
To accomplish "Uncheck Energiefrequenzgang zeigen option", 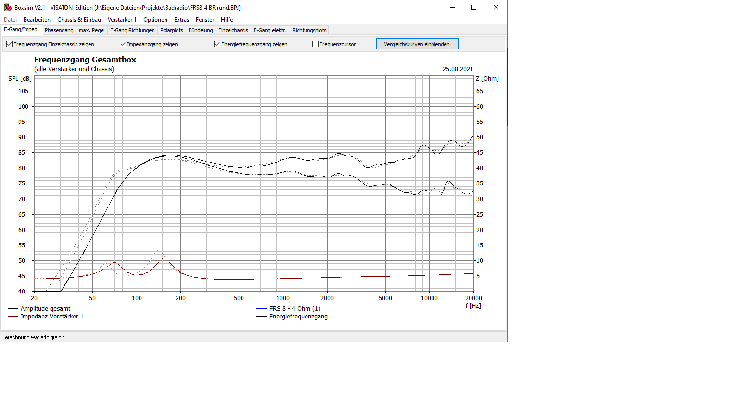I will (217, 44).
